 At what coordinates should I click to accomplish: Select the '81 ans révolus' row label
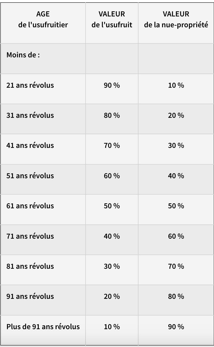(x=30, y=266)
